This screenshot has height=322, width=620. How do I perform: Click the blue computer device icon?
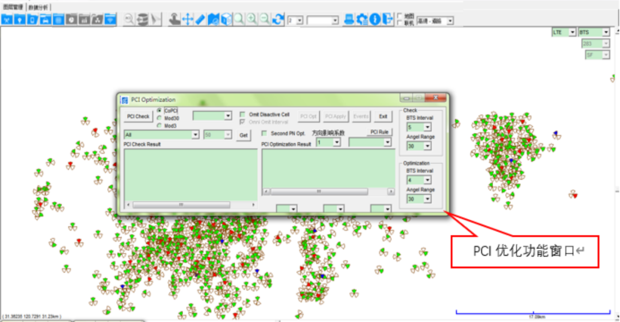pos(349,19)
